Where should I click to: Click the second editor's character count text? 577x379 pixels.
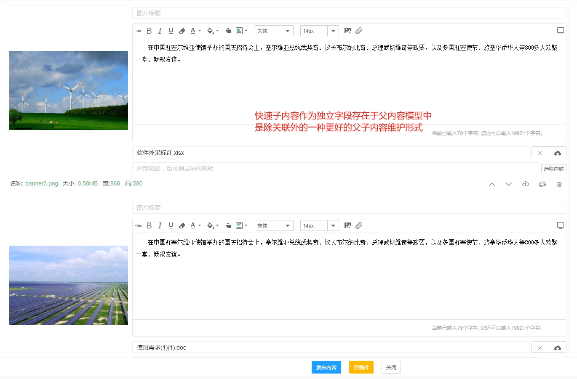click(x=488, y=328)
